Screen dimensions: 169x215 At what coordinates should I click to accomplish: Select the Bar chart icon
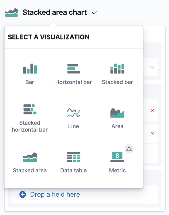[x=30, y=69]
